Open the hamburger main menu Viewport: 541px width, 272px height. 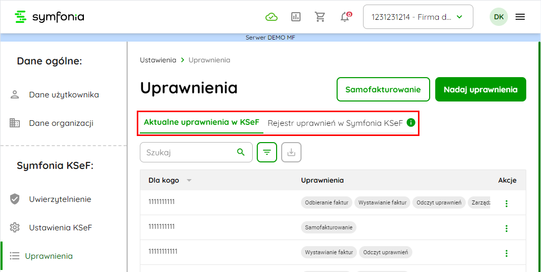coord(520,17)
